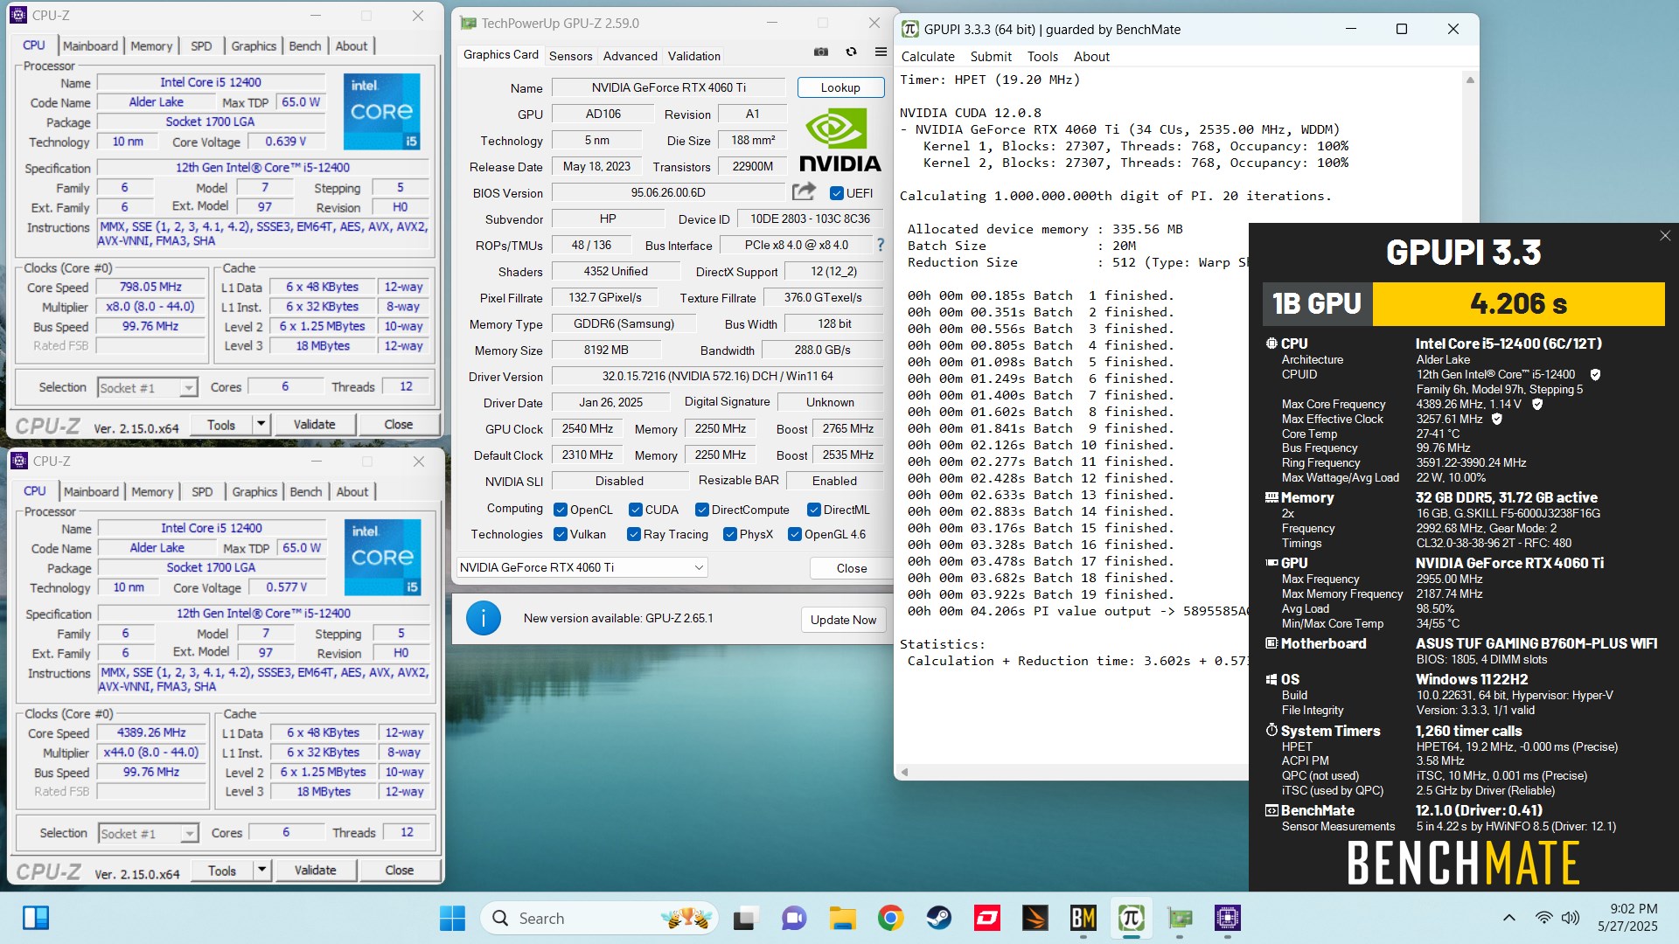Open About menu in GPUPI
1679x944 pixels.
click(x=1091, y=56)
